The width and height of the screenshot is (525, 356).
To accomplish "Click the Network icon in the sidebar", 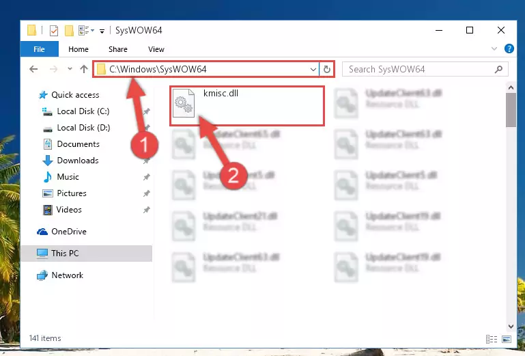I will click(42, 275).
